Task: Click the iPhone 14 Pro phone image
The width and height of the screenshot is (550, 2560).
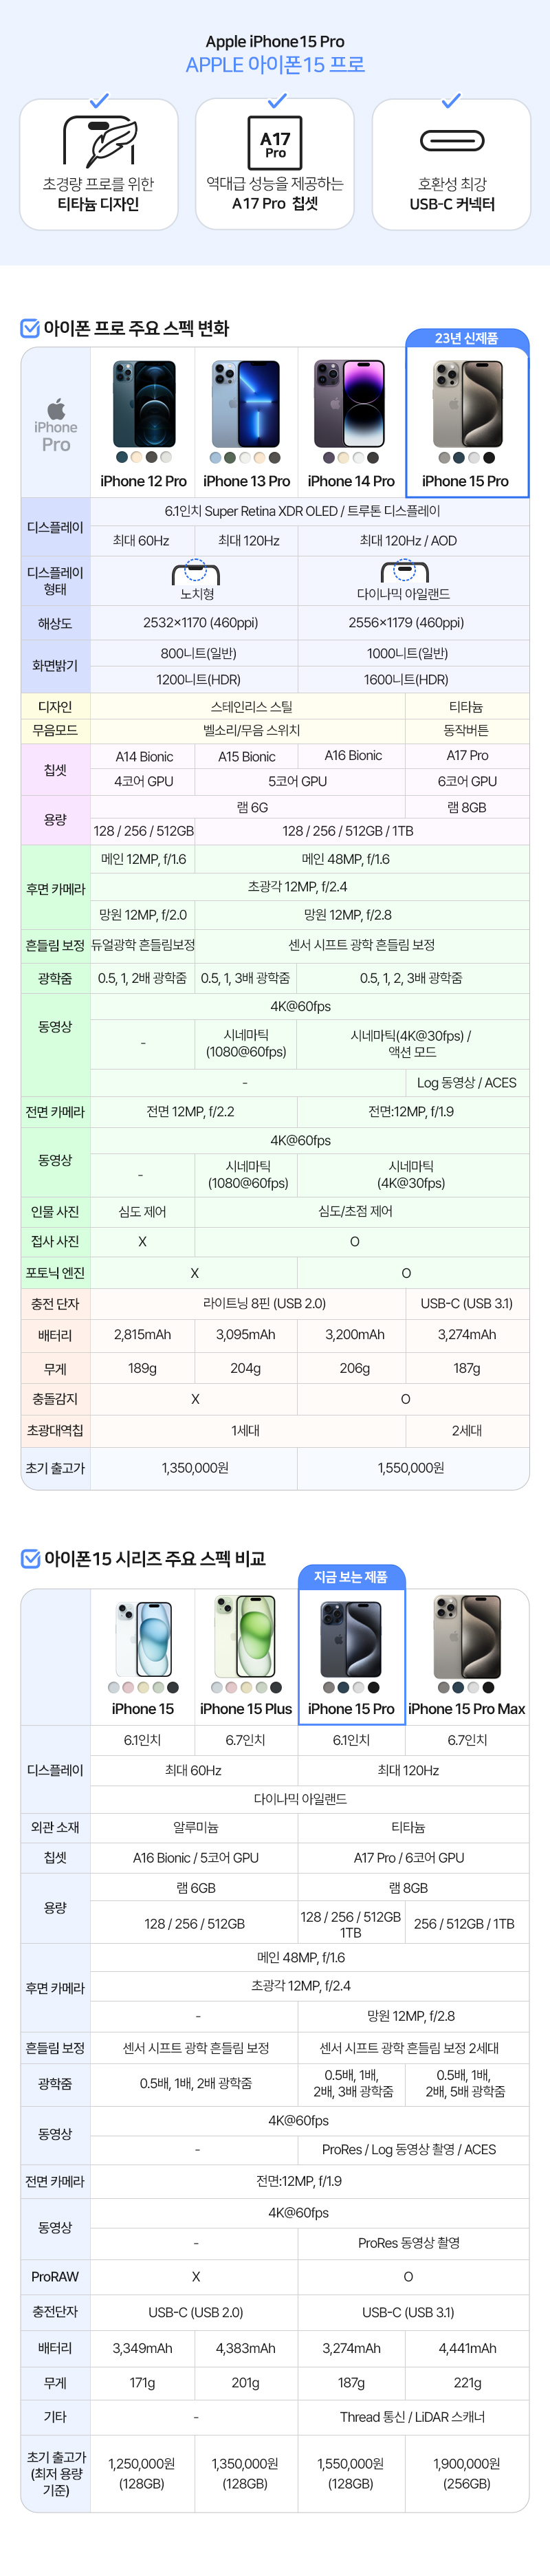Action: click(351, 404)
